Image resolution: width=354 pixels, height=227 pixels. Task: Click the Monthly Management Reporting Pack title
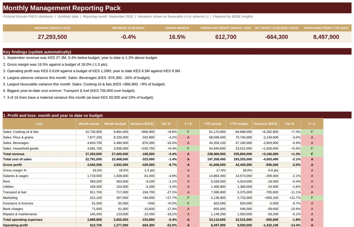[x=62, y=8]
